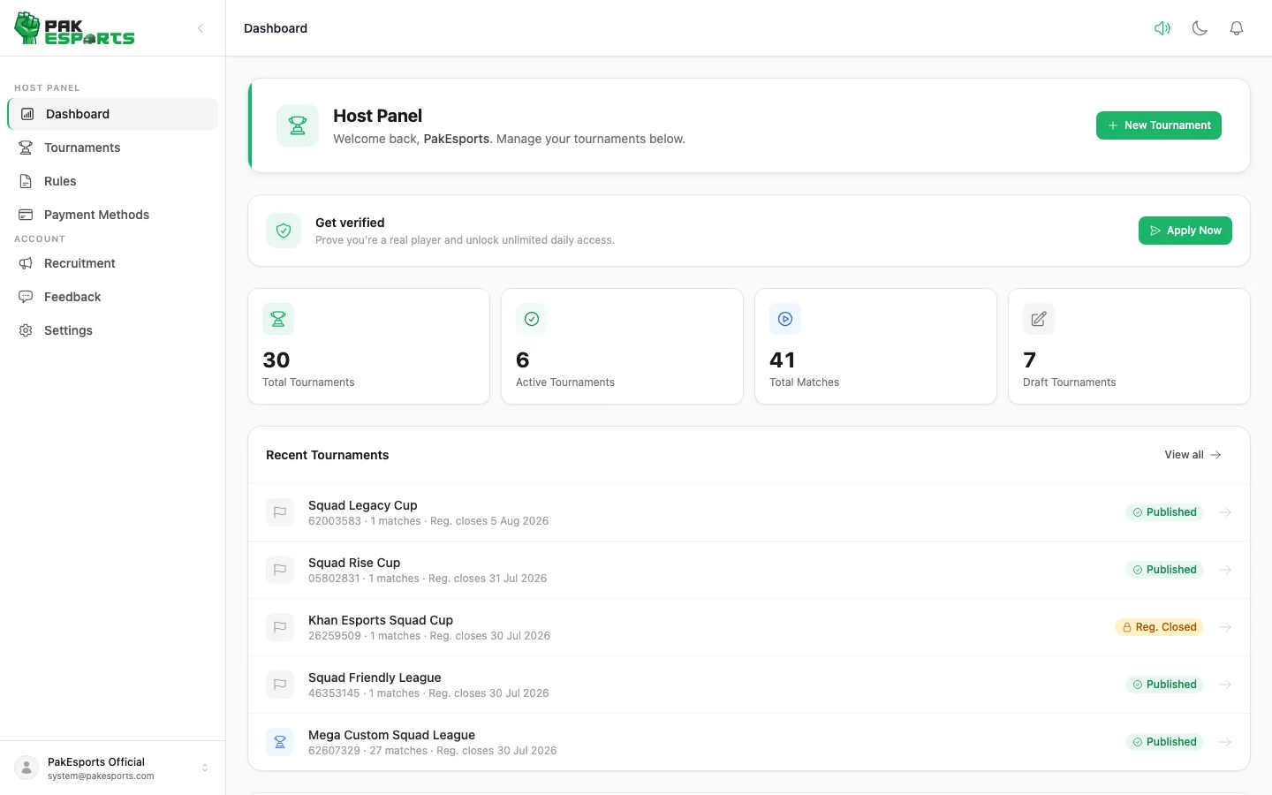Viewport: 1272px width, 795px height.
Task: Open Settings from the sidebar
Action: point(112,330)
